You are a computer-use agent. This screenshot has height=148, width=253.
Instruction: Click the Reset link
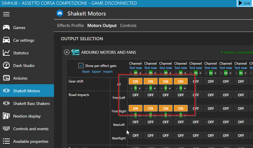(86, 72)
